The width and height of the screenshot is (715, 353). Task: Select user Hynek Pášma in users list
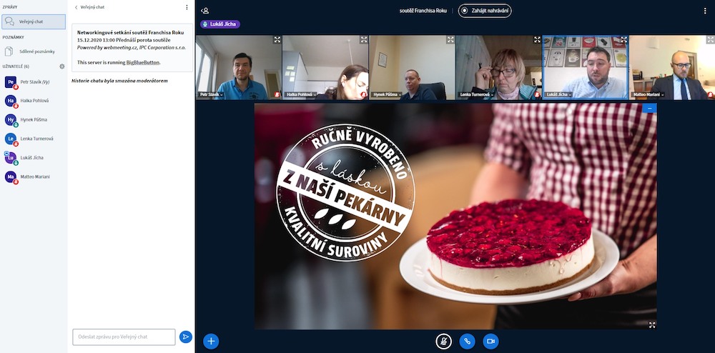34,120
